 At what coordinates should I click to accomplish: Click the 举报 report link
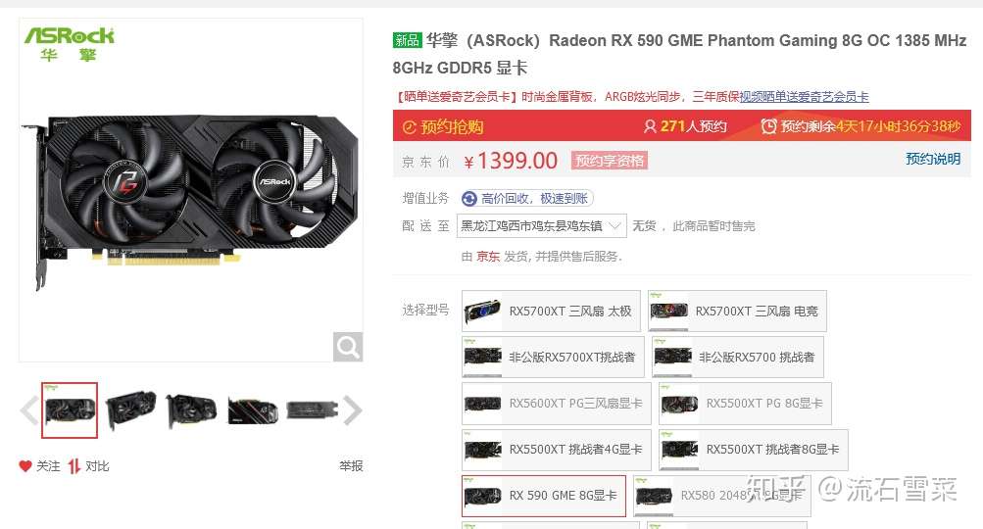tap(351, 465)
